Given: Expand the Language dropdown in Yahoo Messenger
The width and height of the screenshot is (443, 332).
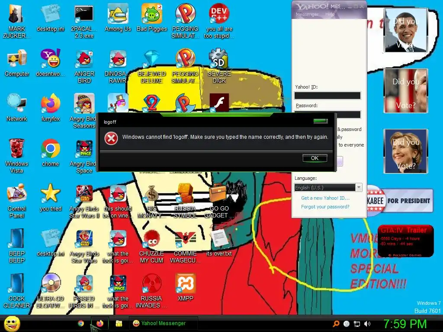Looking at the screenshot, I should pos(359,188).
